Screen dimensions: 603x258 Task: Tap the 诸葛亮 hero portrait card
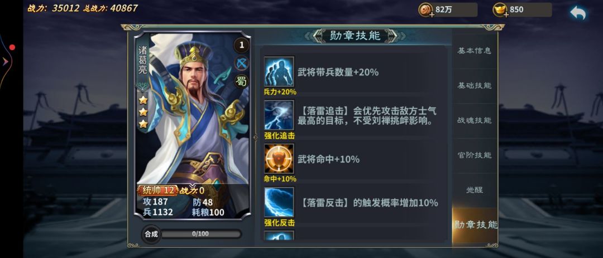[192, 125]
